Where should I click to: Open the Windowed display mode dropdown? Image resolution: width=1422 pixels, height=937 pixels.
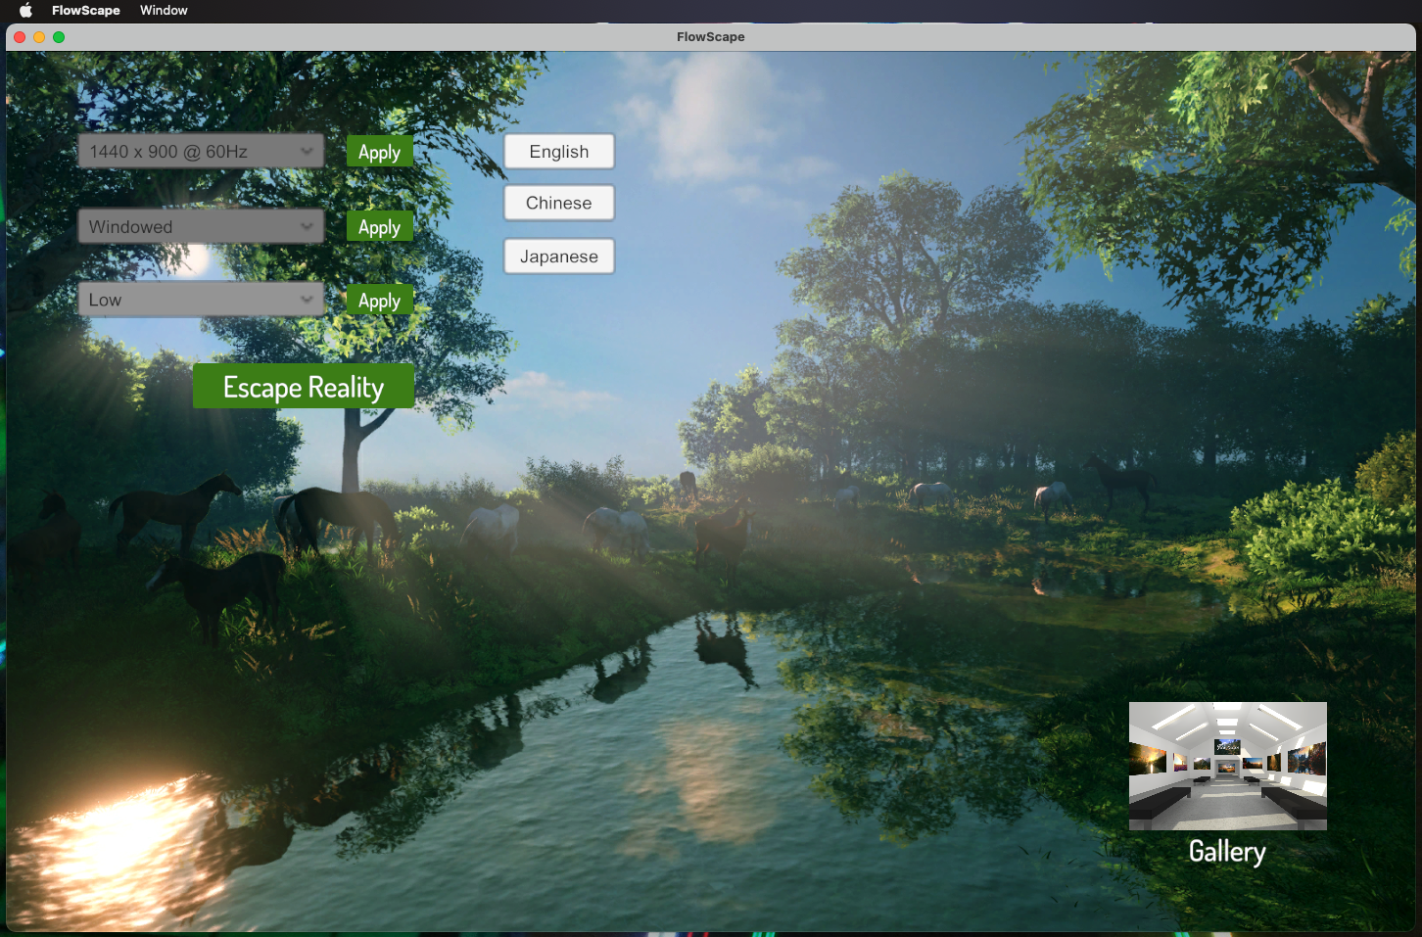[x=201, y=226]
